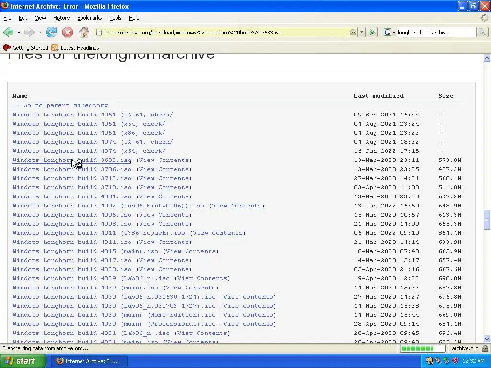
Task: Open the Home page icon
Action: tap(83, 32)
